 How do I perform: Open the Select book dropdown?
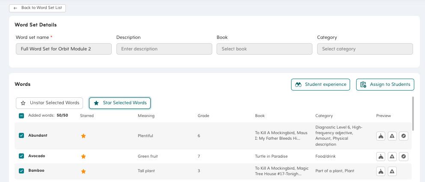[264, 49]
